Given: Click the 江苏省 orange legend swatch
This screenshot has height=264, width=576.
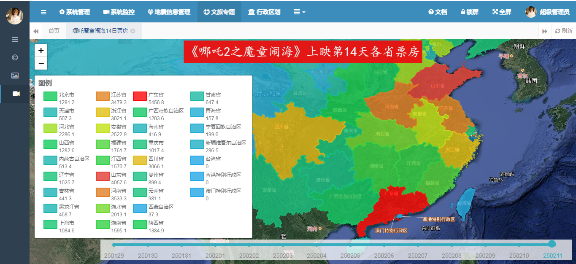Looking at the screenshot, I should 103,96.
